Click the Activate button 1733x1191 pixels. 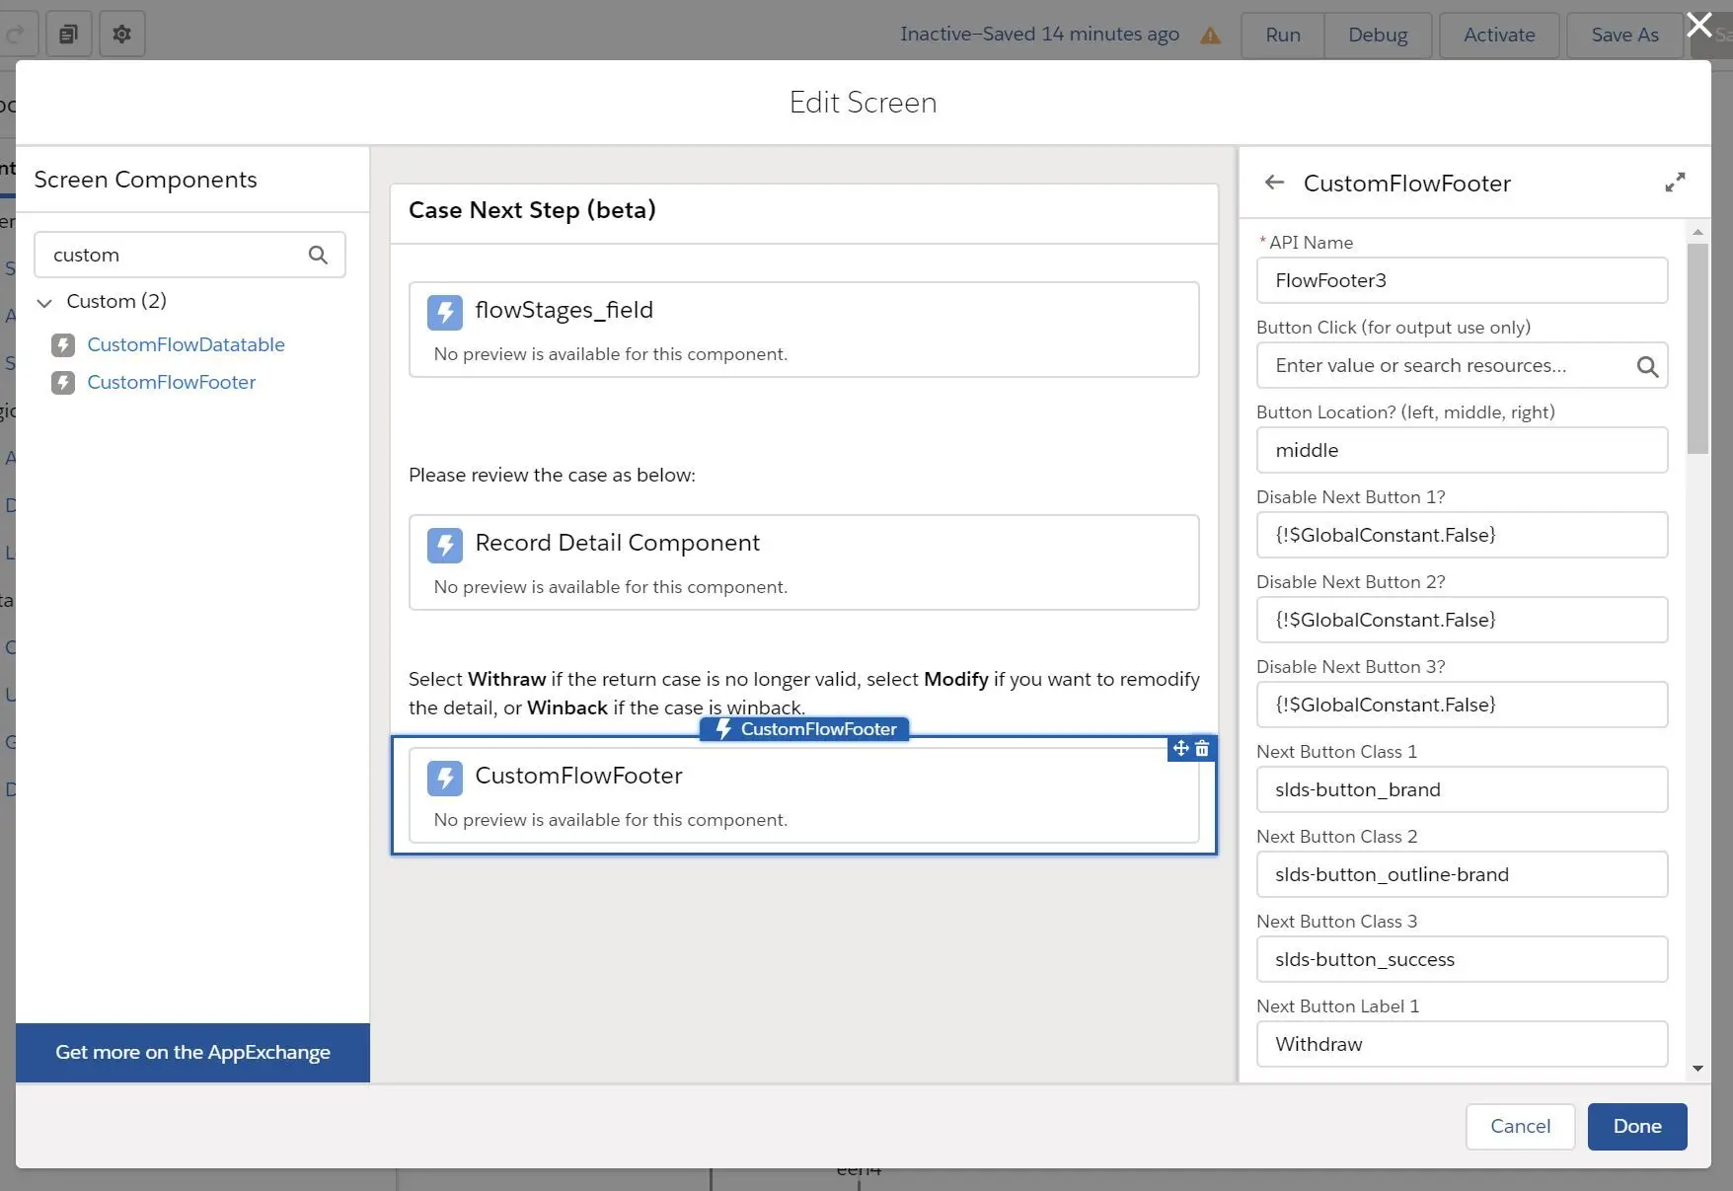click(1499, 35)
